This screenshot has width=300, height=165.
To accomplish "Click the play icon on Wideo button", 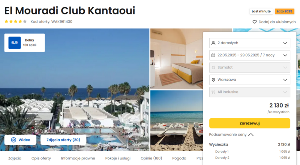I will 13,140.
